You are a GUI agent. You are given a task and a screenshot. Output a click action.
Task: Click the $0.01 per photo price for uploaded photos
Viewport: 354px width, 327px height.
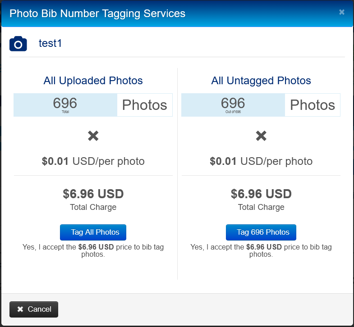click(93, 161)
